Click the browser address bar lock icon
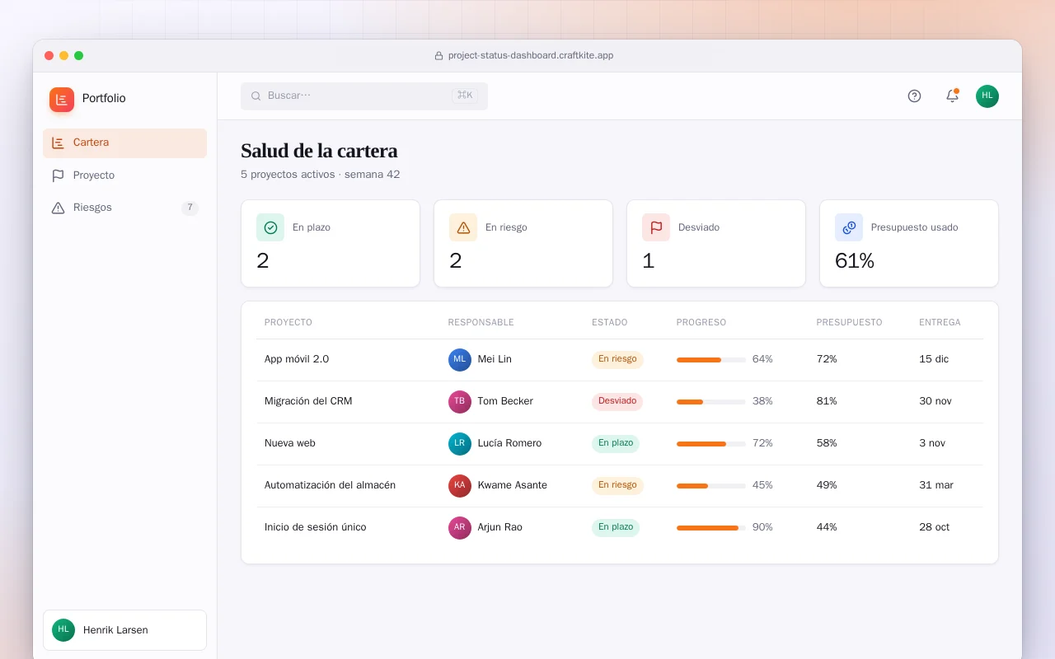 pyautogui.click(x=438, y=56)
